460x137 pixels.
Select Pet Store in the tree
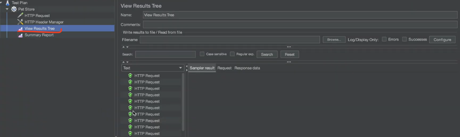tap(26, 9)
